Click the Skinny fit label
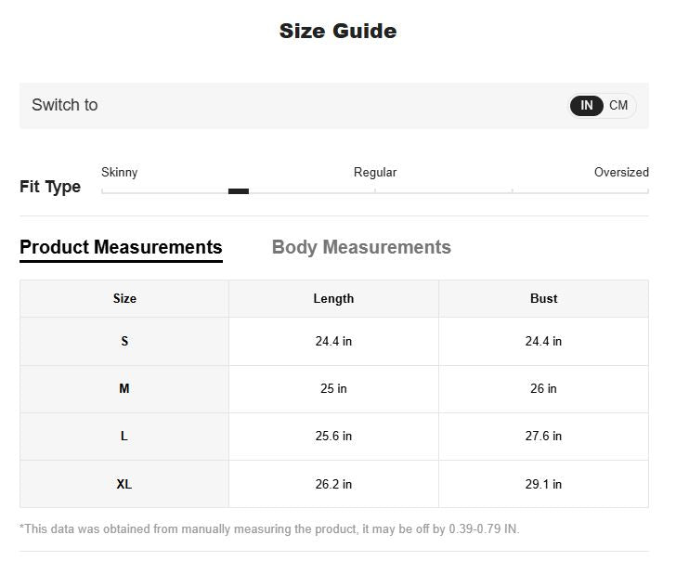 click(120, 172)
